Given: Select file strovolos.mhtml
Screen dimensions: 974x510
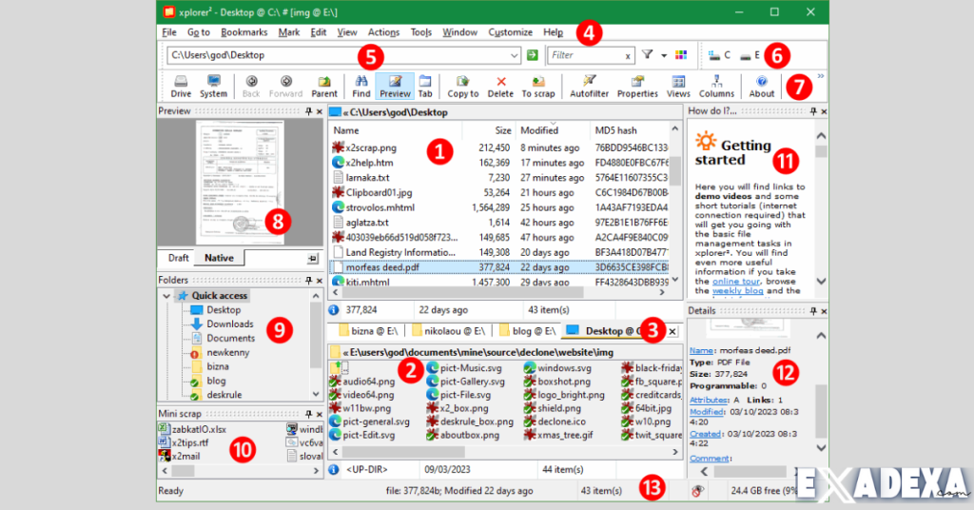Looking at the screenshot, I should tap(380, 207).
